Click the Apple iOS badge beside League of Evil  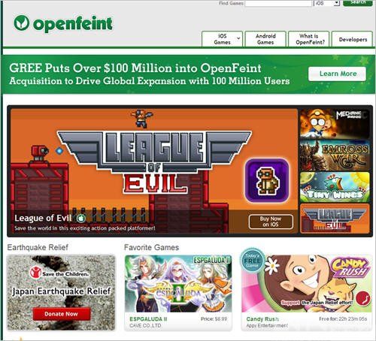click(x=80, y=219)
